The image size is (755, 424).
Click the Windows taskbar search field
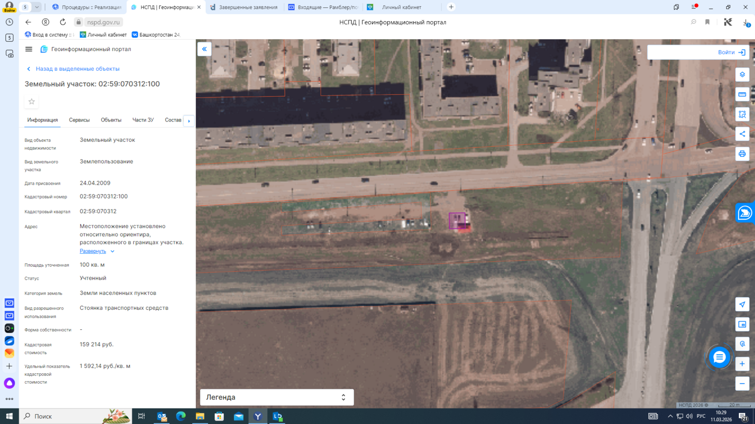(x=62, y=416)
